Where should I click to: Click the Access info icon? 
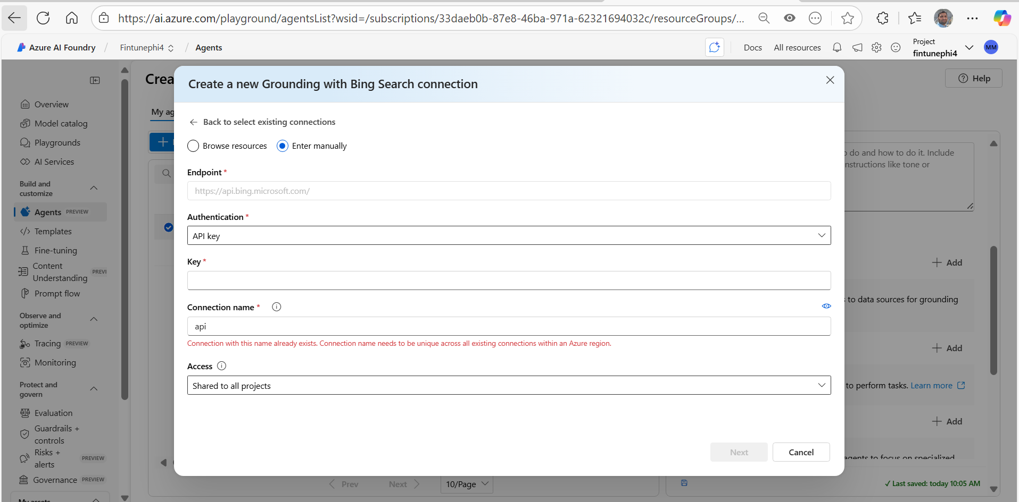(x=222, y=365)
